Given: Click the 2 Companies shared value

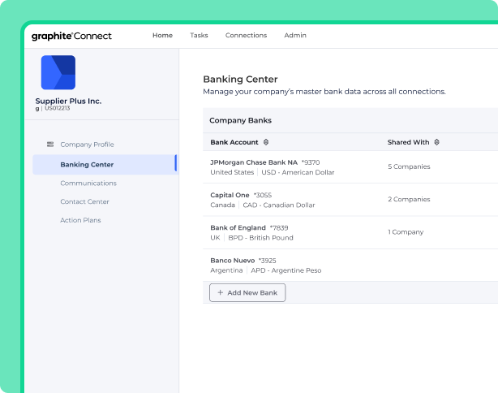Looking at the screenshot, I should point(409,200).
